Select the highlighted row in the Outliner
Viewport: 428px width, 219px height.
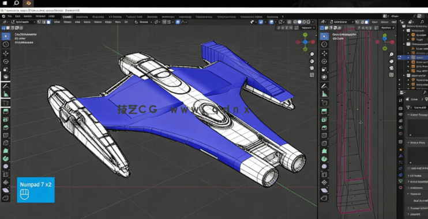[x=413, y=57]
